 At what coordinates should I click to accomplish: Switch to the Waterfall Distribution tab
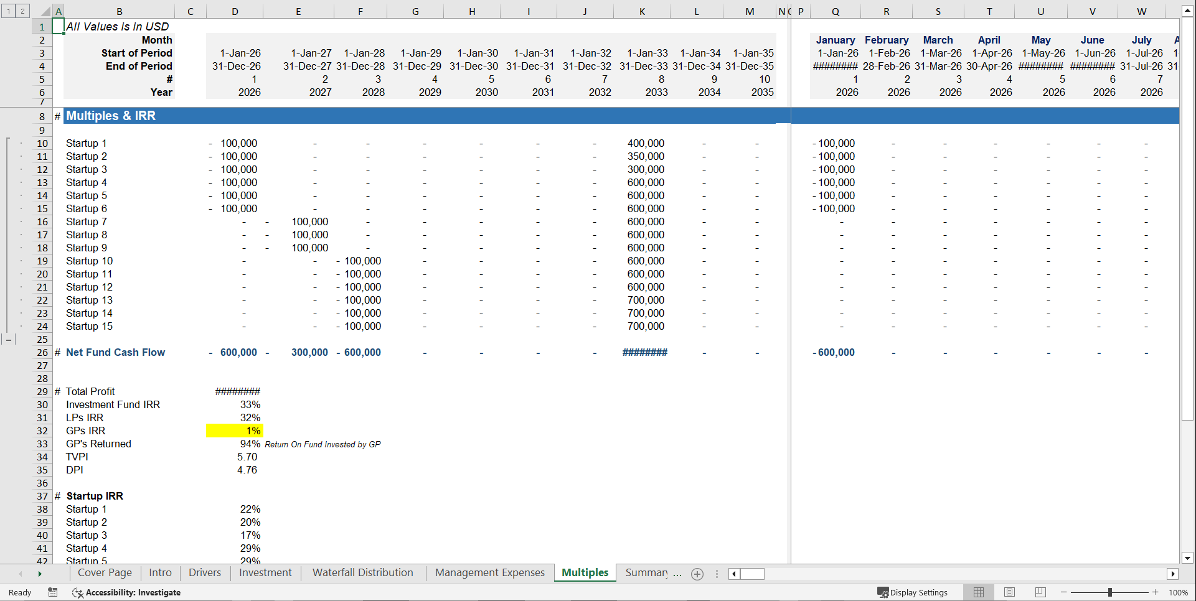[362, 572]
